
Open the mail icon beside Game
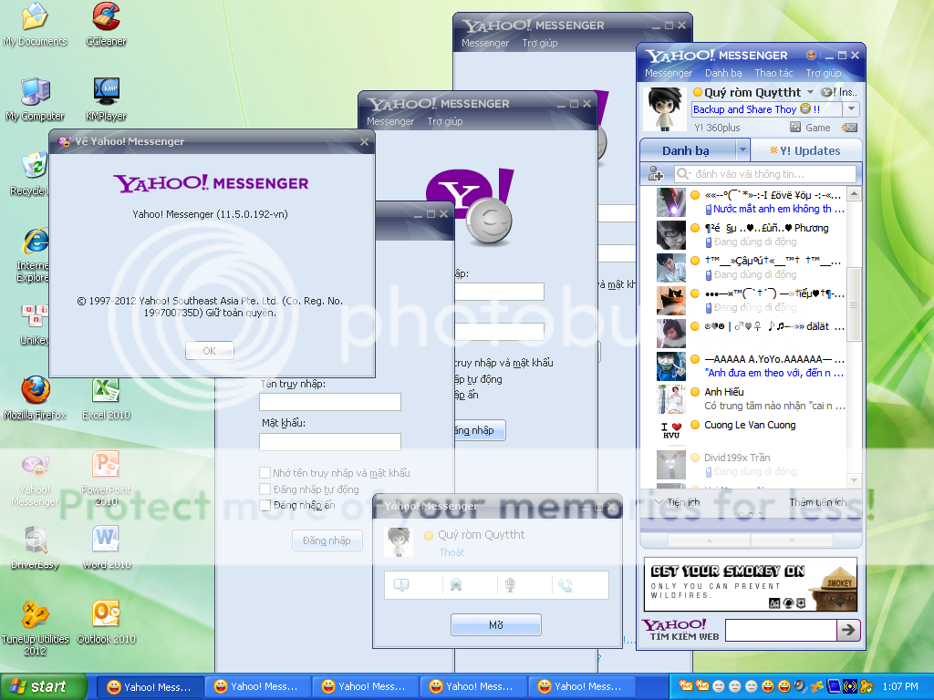point(849,128)
